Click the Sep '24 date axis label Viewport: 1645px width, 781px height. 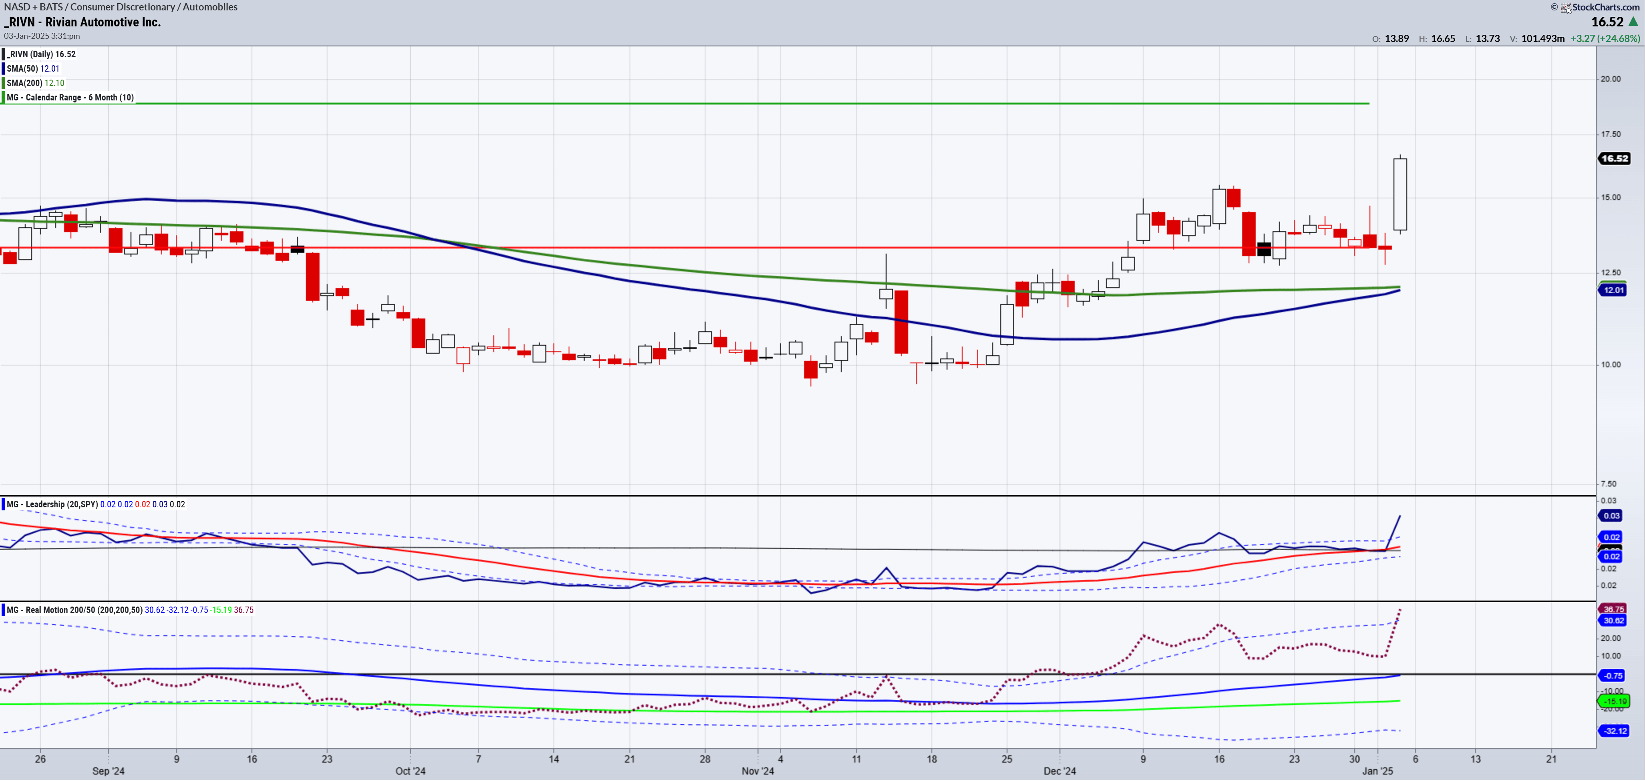pyautogui.click(x=109, y=771)
